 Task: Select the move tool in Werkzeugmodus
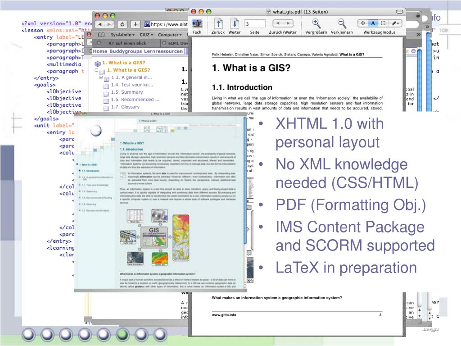363,23
